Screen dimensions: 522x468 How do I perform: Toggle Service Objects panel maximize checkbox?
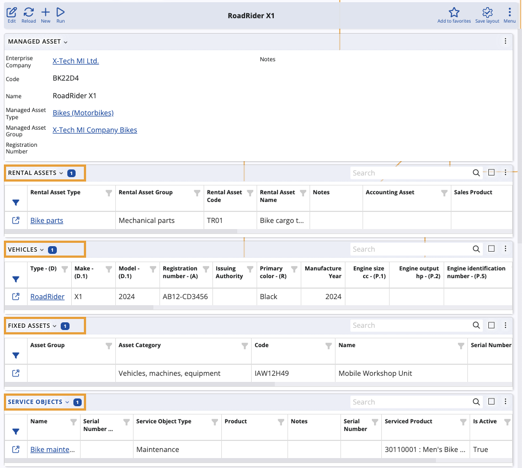click(491, 401)
